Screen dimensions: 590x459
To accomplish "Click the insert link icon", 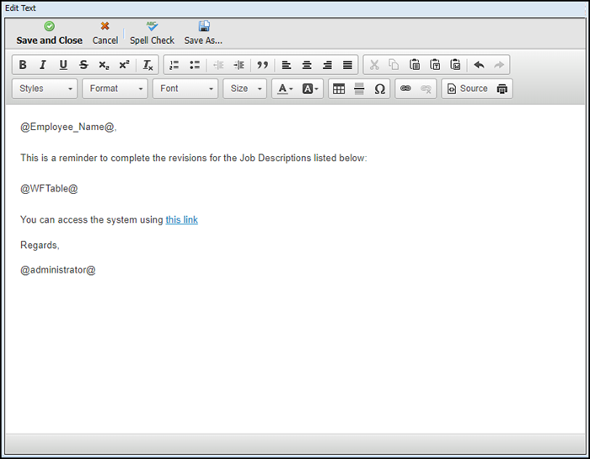I will tap(405, 89).
